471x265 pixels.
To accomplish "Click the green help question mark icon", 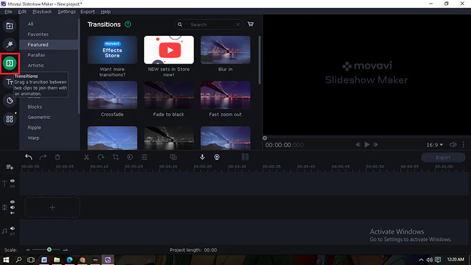I will point(128,24).
